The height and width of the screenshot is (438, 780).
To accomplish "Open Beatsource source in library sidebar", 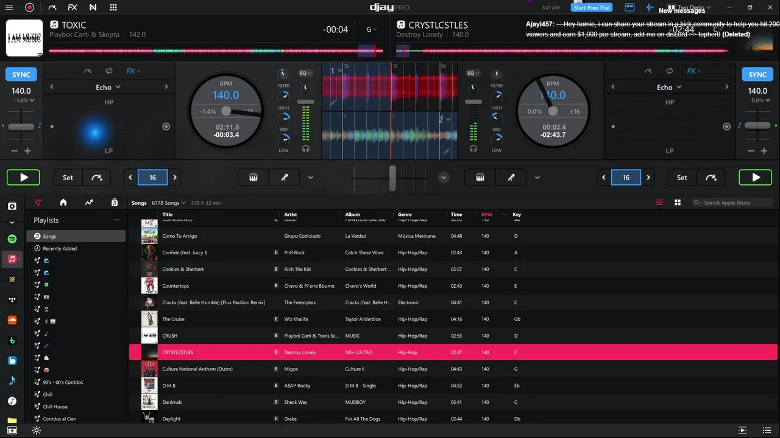I will tap(12, 361).
